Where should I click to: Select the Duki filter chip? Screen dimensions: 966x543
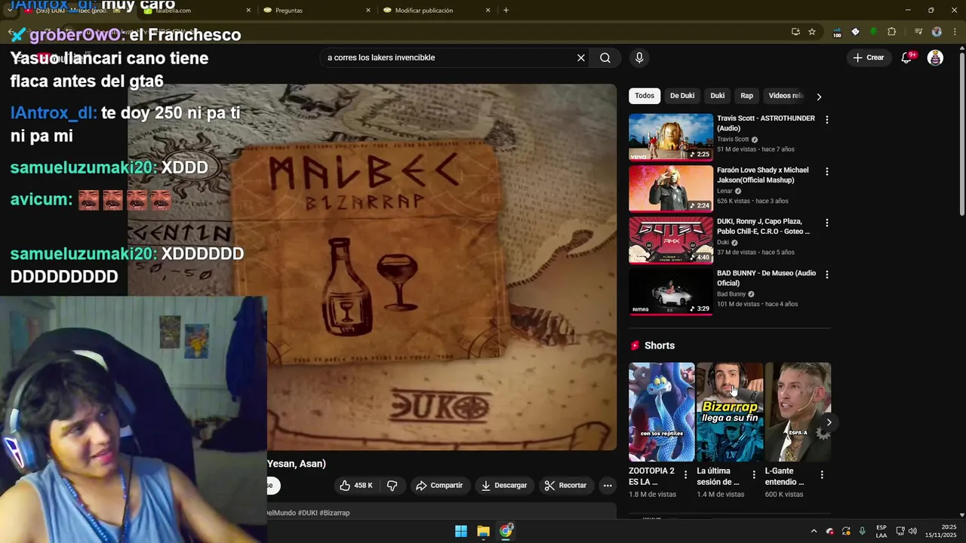click(x=718, y=96)
